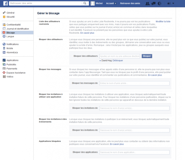Click the Michel profile link
The image size is (185, 160).
click(99, 3)
